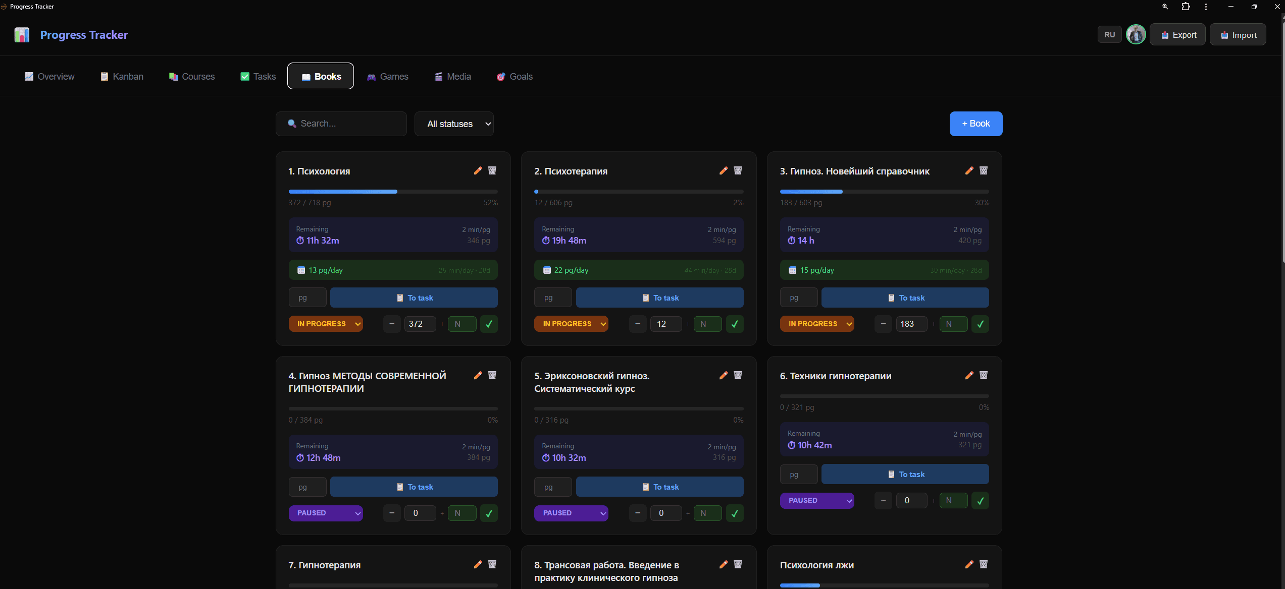Click trash icon on "Психология лжи" card
This screenshot has height=589, width=1285.
pos(983,564)
